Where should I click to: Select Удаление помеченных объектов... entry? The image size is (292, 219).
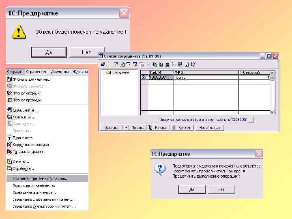[47, 178]
